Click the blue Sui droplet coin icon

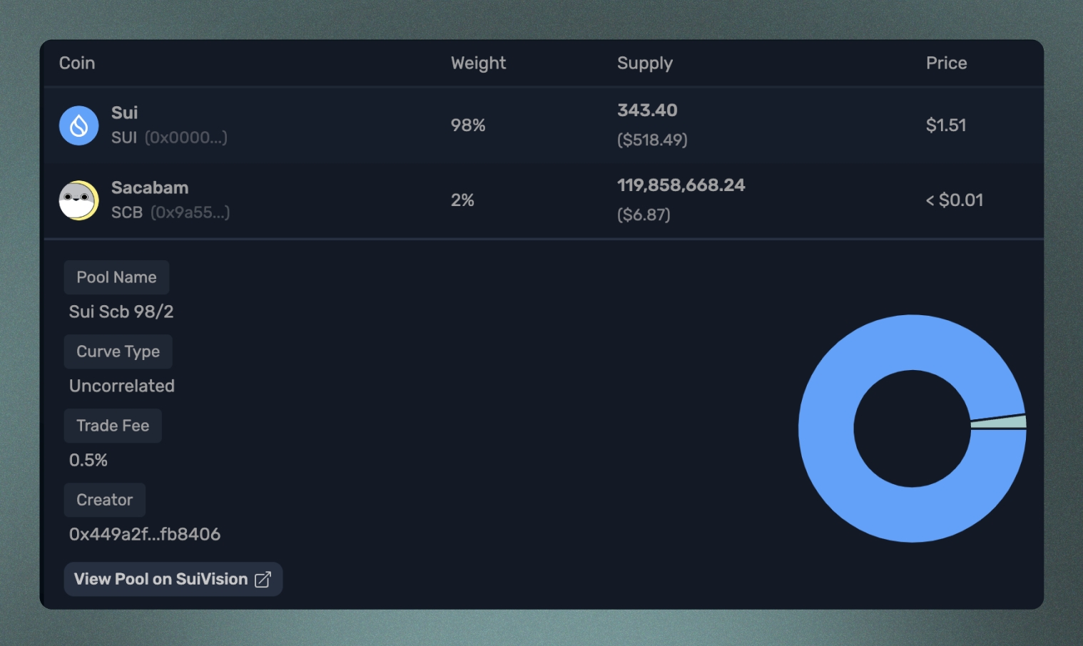point(78,125)
